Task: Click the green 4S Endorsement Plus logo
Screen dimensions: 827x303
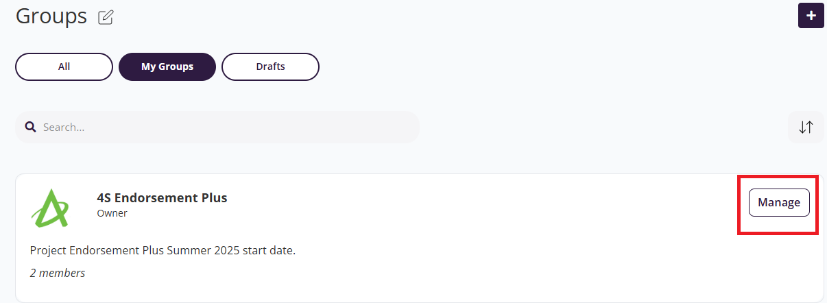Action: click(50, 207)
